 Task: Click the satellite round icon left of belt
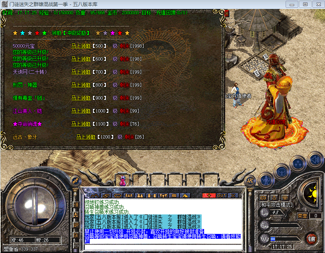click(x=75, y=181)
